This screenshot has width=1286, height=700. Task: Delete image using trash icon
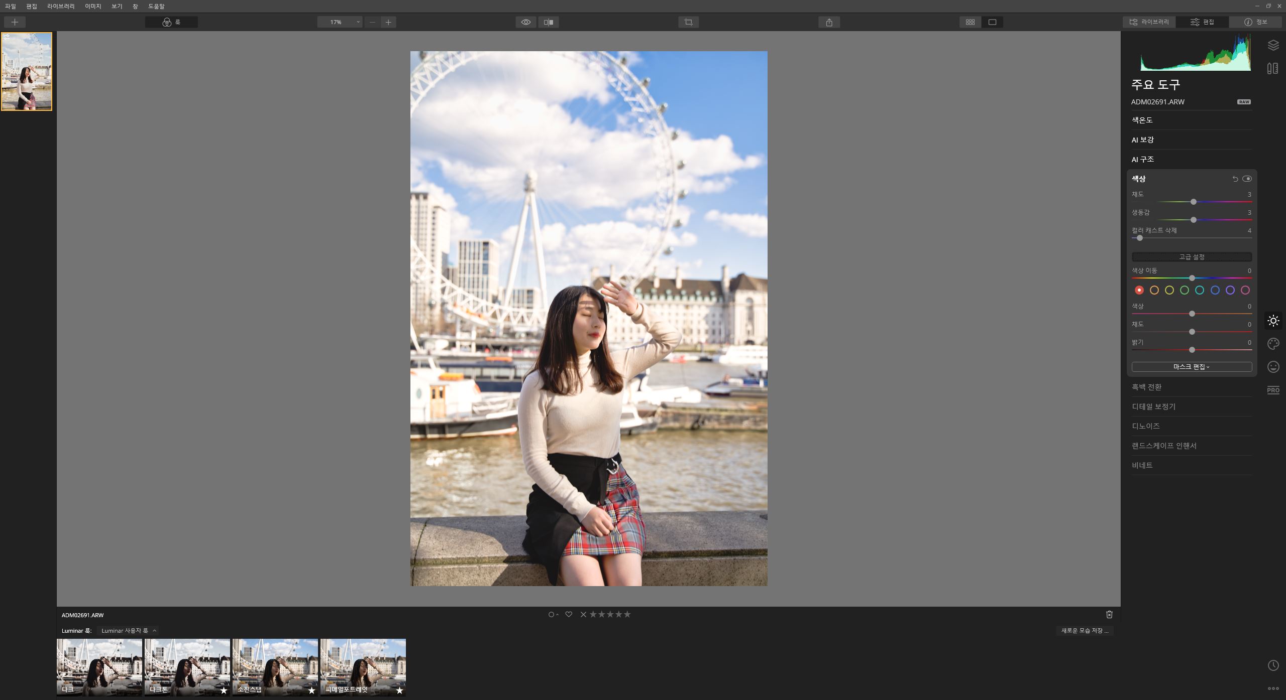(x=1109, y=614)
